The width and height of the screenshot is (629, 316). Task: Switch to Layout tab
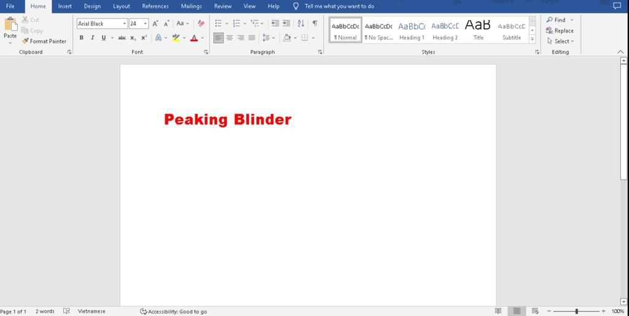122,6
